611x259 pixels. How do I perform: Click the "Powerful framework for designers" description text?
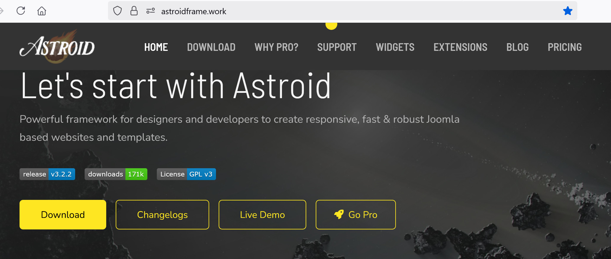coord(239,128)
